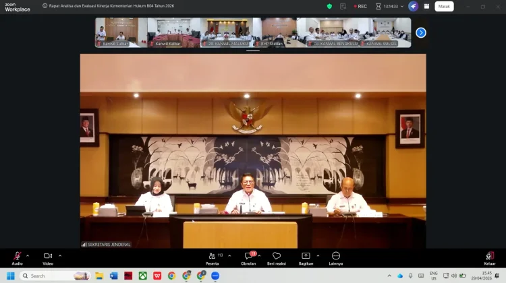This screenshot has width=506, height=283.
Task: Leave meeting with Keluar button
Action: [490, 259]
